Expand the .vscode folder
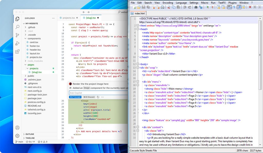 click(39, 35)
